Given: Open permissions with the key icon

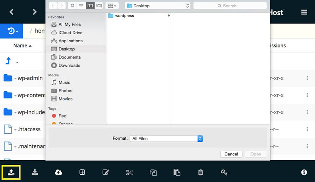Looking at the screenshot, I should coord(224,172).
